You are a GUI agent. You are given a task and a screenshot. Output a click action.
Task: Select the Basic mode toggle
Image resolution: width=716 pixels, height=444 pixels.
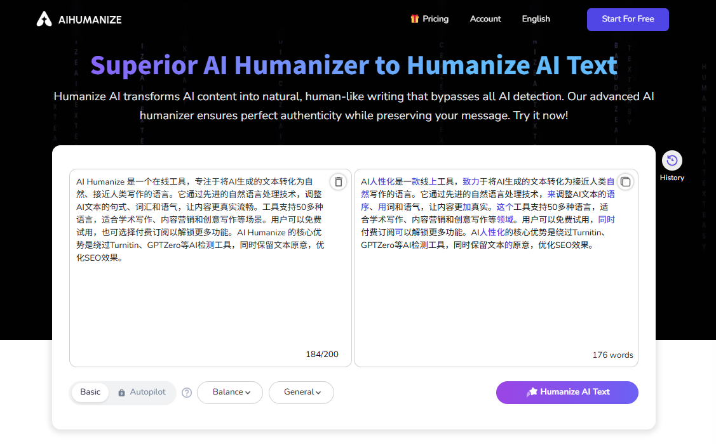coord(90,392)
